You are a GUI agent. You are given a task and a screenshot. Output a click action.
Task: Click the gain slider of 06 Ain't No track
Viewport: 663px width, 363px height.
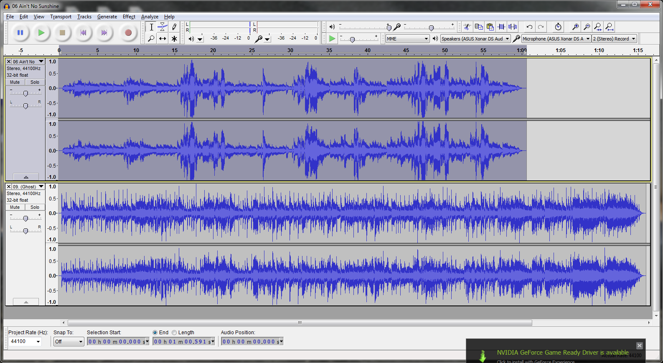point(25,93)
